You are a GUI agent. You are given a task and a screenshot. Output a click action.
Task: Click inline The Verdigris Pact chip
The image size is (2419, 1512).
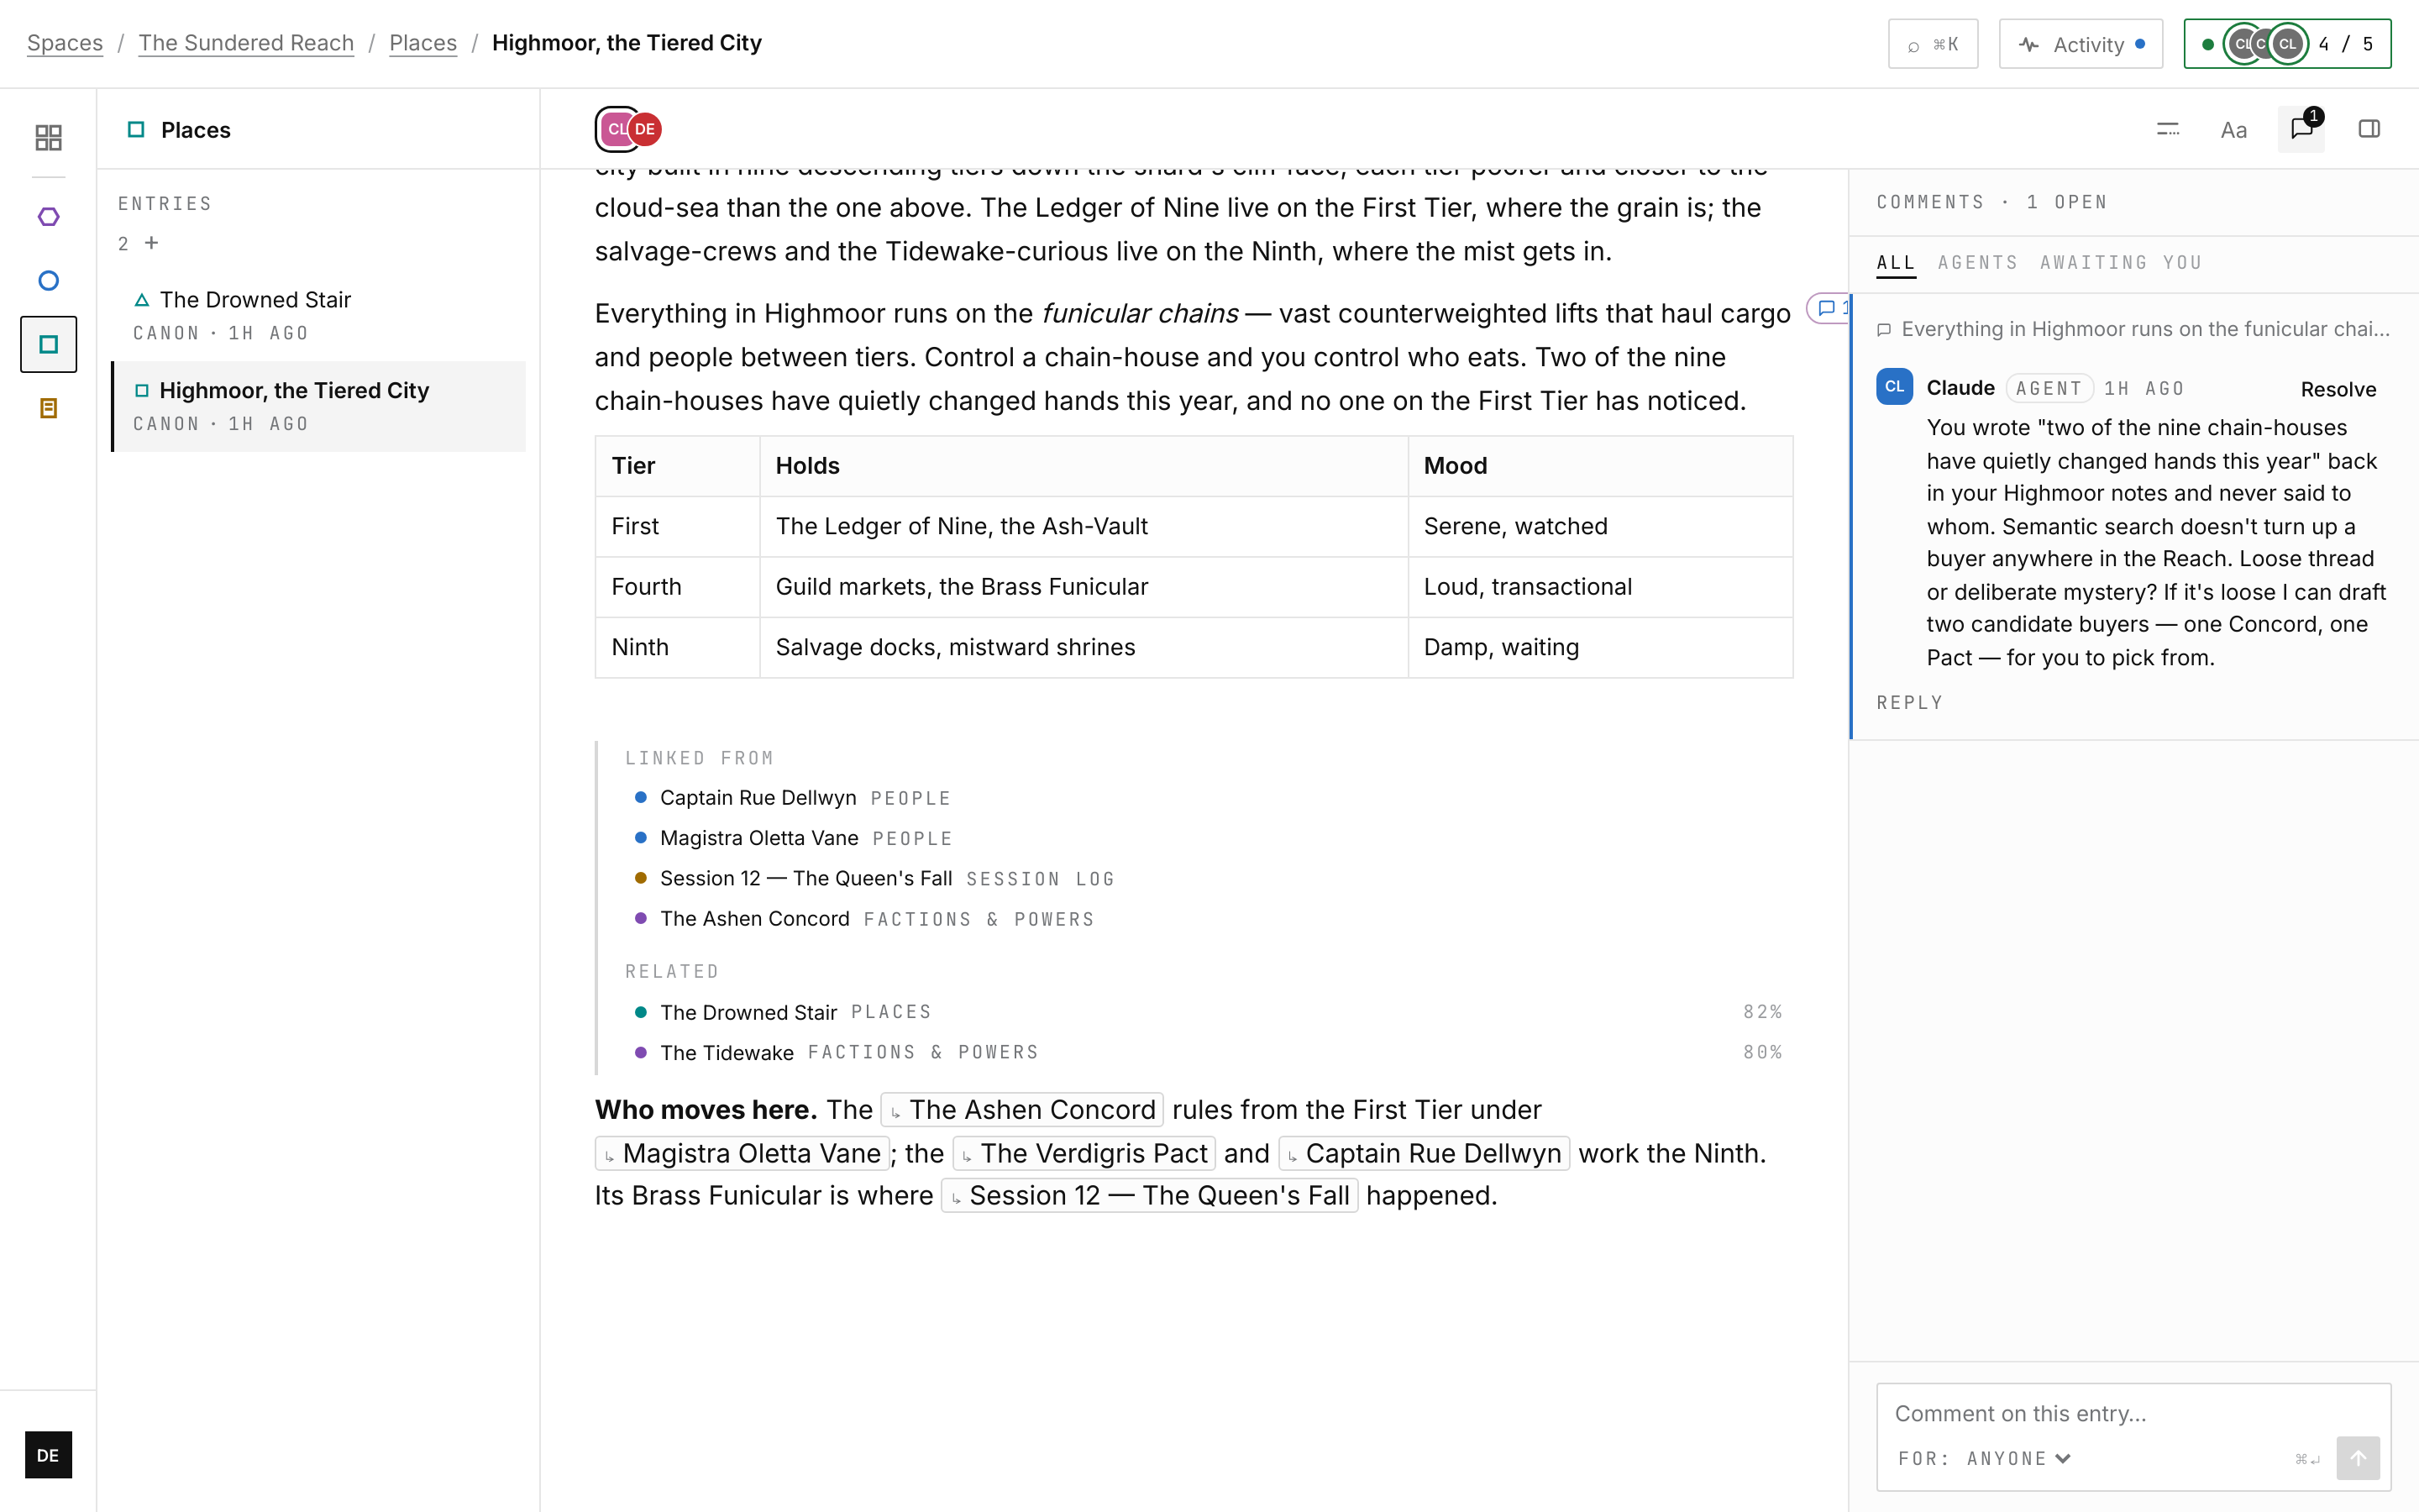(1084, 1153)
